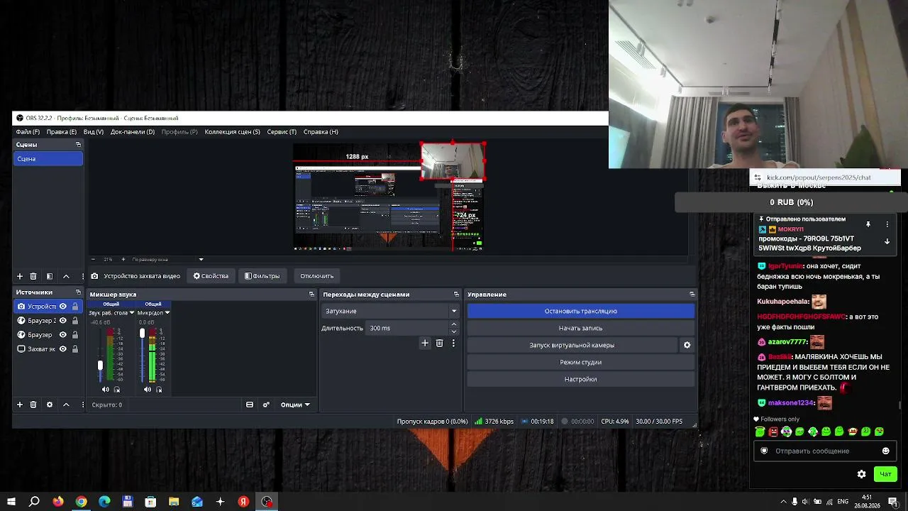Viewport: 908px width, 511px height.
Task: Move scene up with the Scenes arrow icon
Action: point(66,276)
